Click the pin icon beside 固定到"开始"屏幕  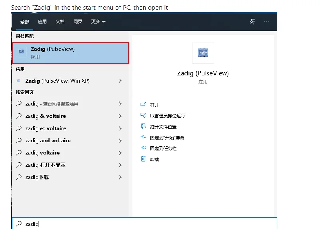(144, 137)
